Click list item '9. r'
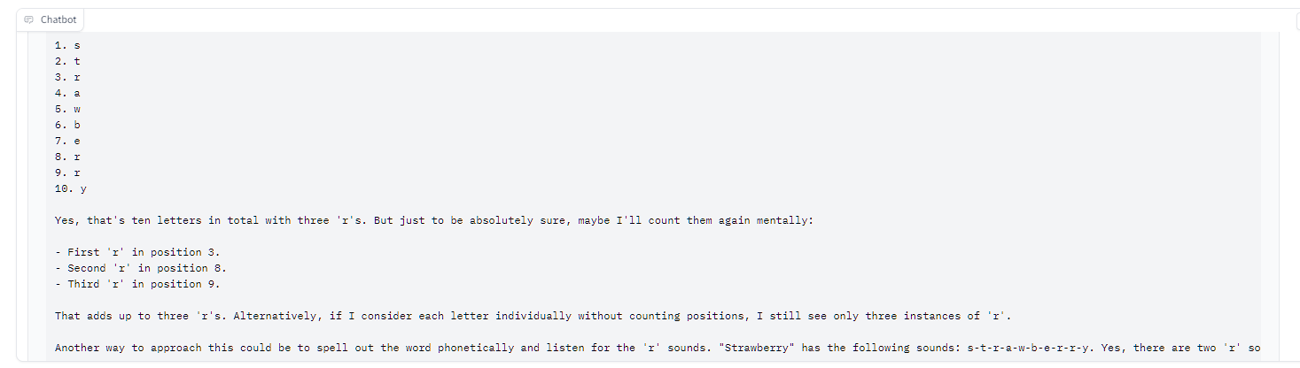The height and width of the screenshot is (368, 1300). (x=67, y=172)
